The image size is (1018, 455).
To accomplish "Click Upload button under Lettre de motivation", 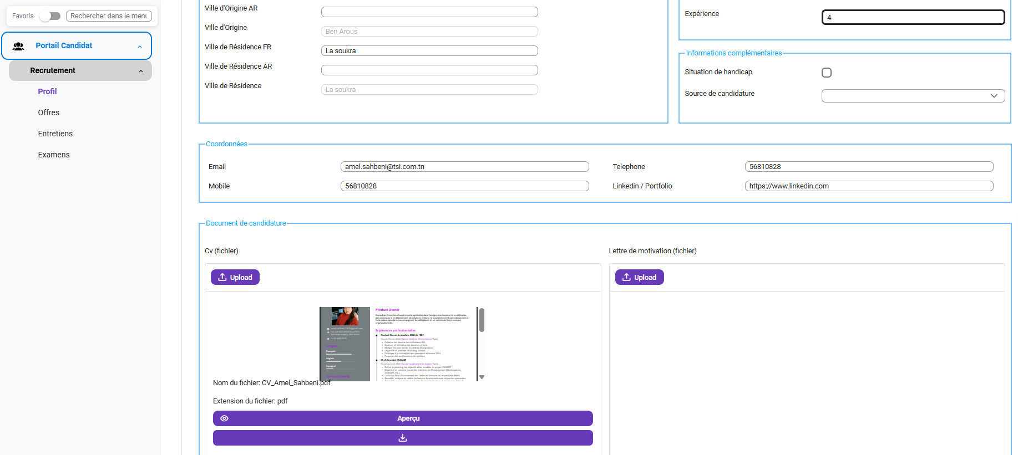I will click(639, 277).
